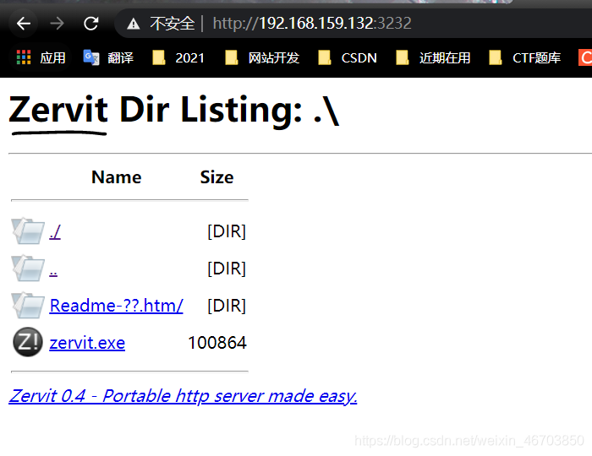Click the [DIR] label in .. row

[x=227, y=269]
